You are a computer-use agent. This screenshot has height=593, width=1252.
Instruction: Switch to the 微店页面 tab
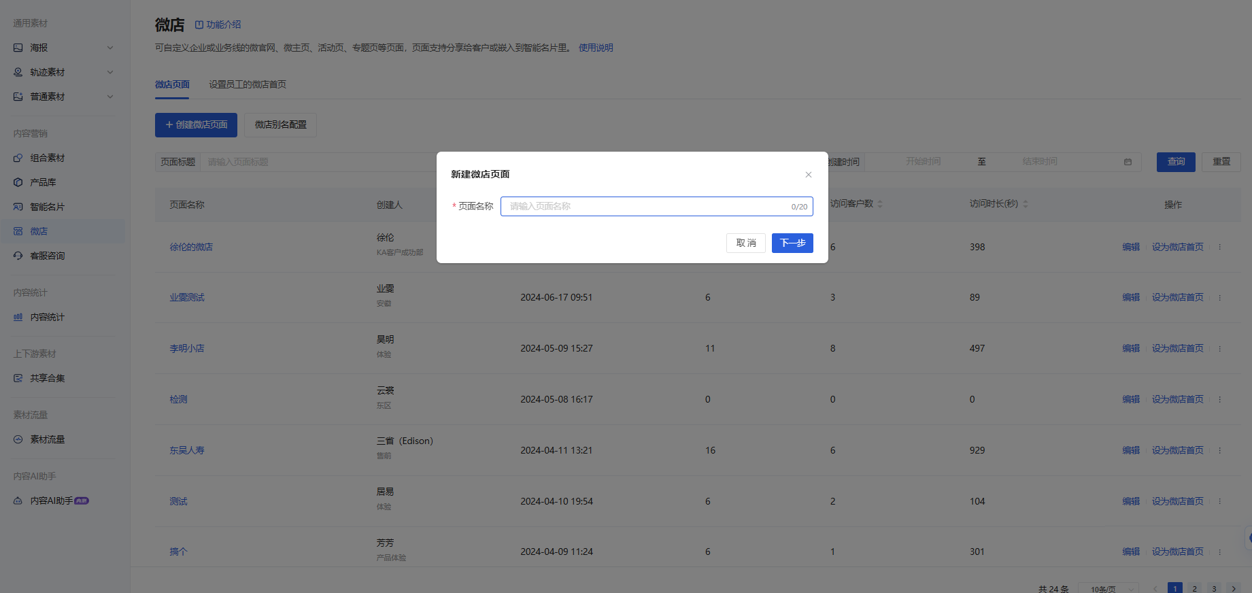172,84
